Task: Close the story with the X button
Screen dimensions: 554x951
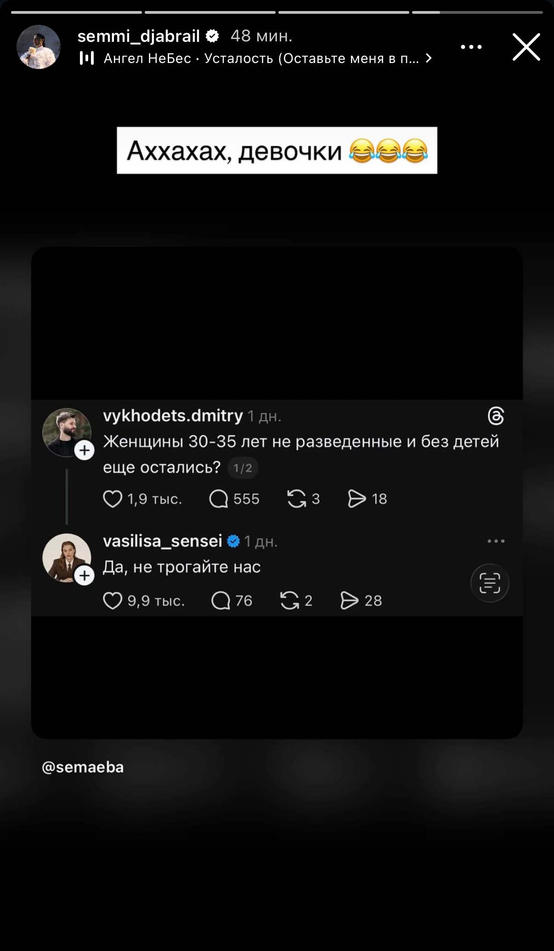Action: [526, 47]
